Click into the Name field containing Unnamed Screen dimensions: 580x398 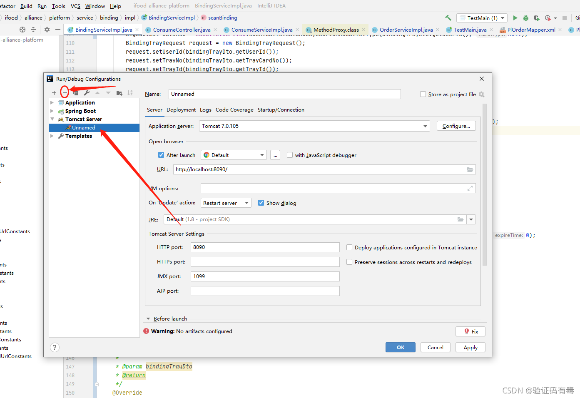(x=285, y=94)
